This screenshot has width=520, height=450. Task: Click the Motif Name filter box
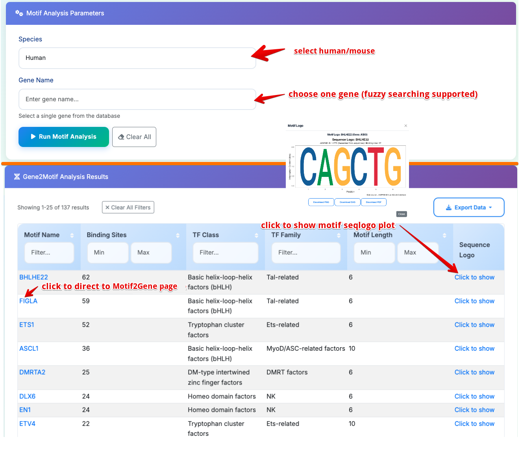(x=49, y=253)
